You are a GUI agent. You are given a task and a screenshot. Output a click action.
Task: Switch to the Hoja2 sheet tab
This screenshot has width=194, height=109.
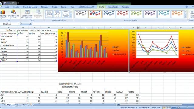point(17,105)
